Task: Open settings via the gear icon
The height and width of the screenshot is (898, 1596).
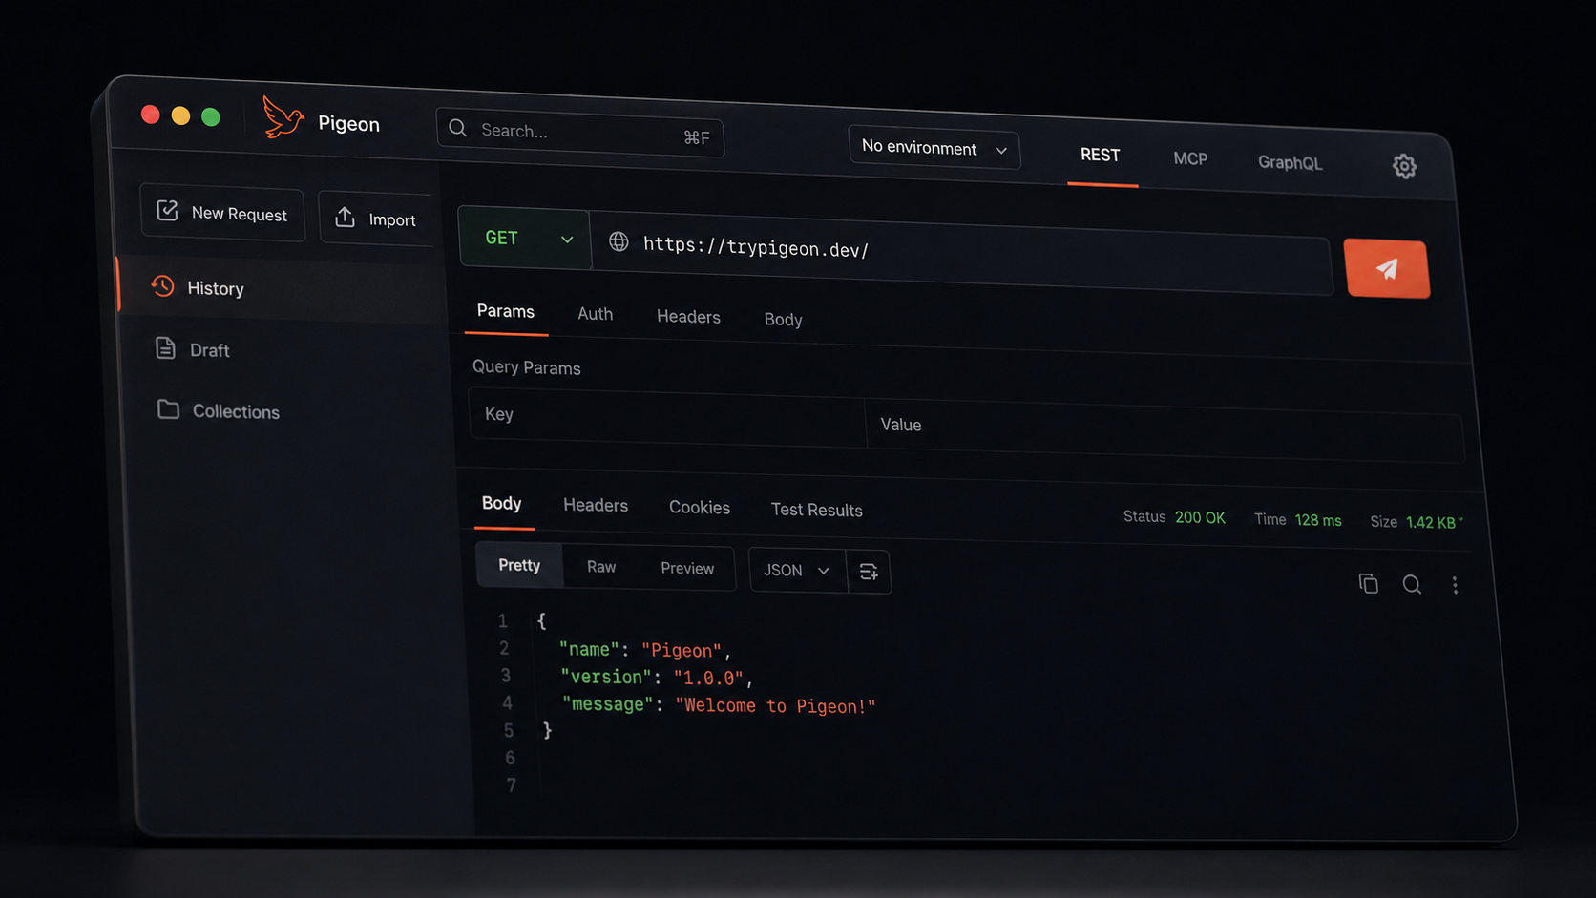Action: (x=1404, y=166)
